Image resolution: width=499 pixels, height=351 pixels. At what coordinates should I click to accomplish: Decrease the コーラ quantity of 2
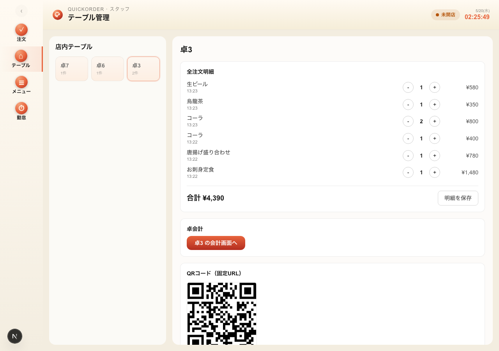(408, 121)
